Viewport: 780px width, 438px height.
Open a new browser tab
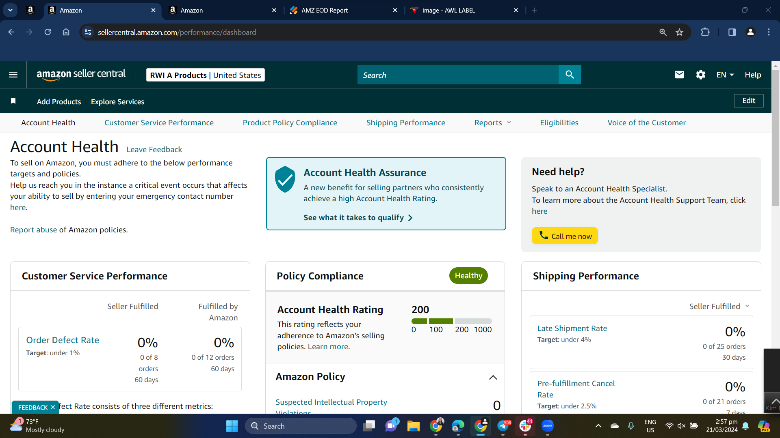(x=534, y=10)
